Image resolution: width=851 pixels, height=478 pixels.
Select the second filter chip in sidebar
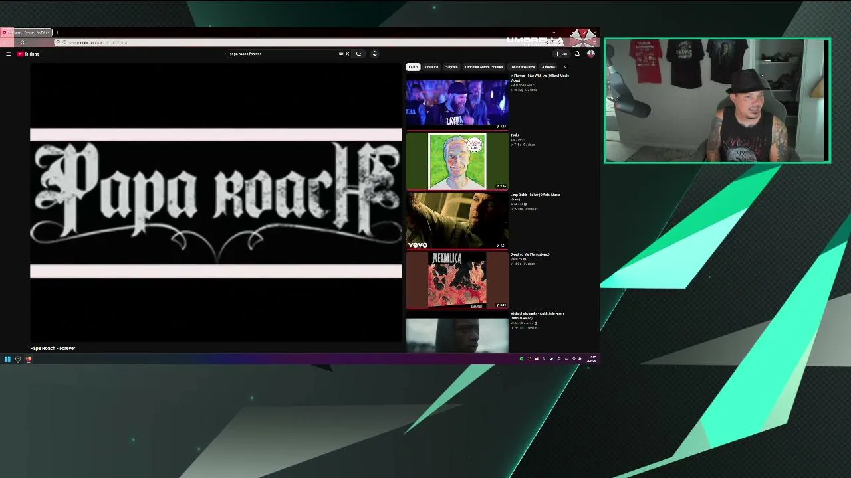431,67
